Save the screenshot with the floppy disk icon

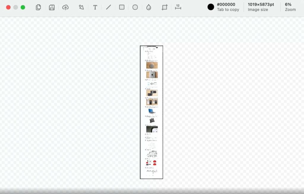pos(52,7)
